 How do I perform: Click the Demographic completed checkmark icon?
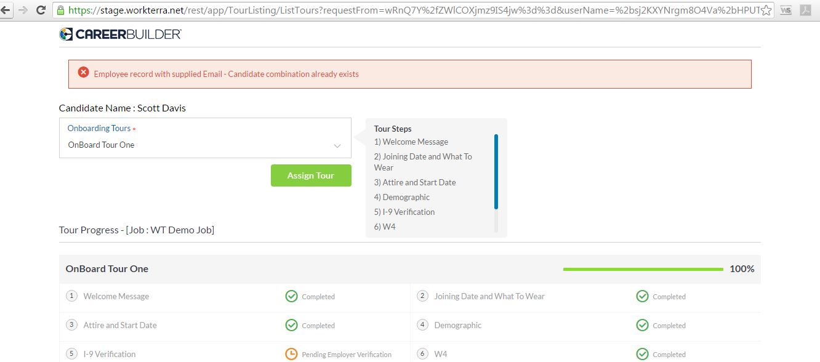(642, 325)
